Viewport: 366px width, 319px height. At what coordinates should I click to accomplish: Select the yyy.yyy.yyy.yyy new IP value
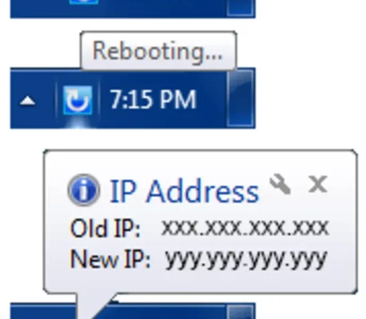[246, 259]
